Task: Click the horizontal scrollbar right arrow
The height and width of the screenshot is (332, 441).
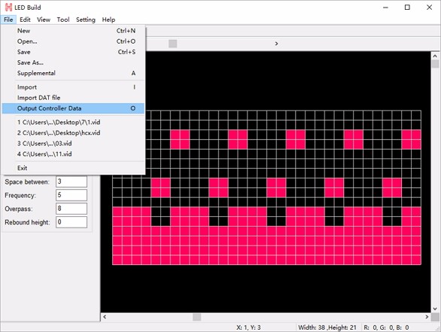Action: [427, 317]
